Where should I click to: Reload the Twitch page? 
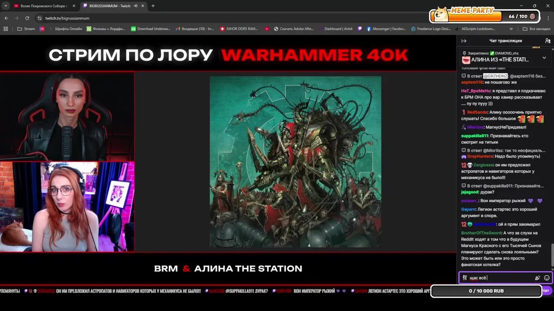pyautogui.click(x=27, y=18)
